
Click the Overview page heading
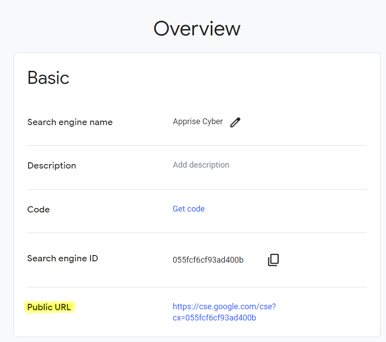coord(197,29)
